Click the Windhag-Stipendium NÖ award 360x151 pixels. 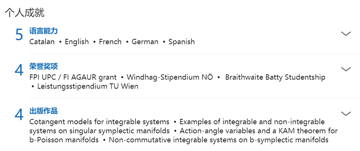(170, 77)
